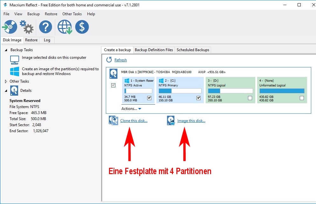
Task: Click the refresh circular arrow icon
Action: [x=109, y=60]
